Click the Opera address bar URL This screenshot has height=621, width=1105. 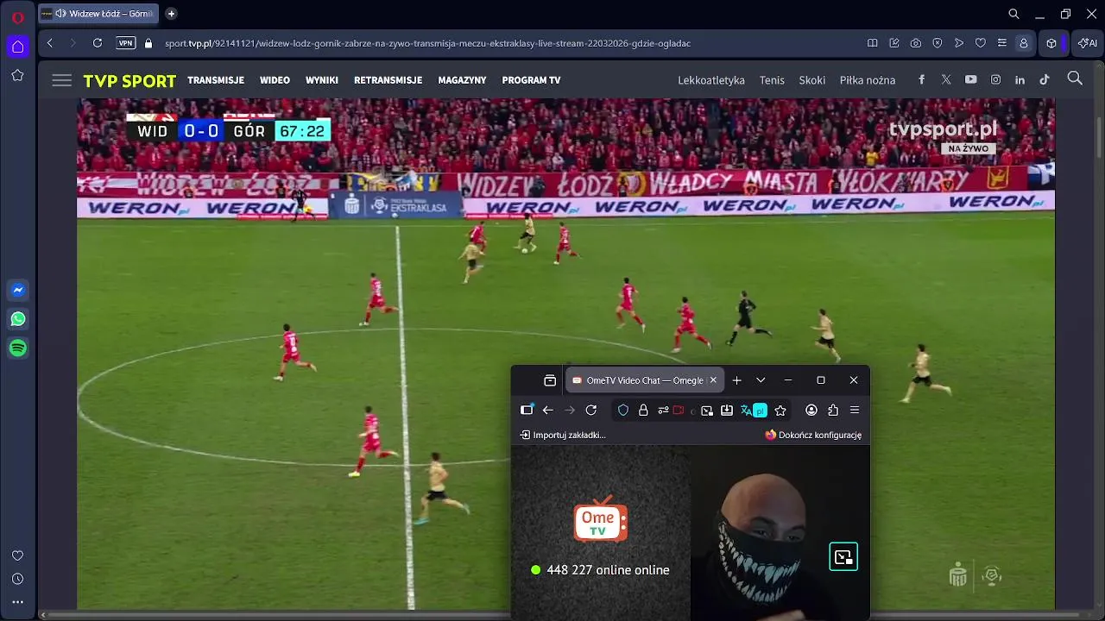click(427, 43)
